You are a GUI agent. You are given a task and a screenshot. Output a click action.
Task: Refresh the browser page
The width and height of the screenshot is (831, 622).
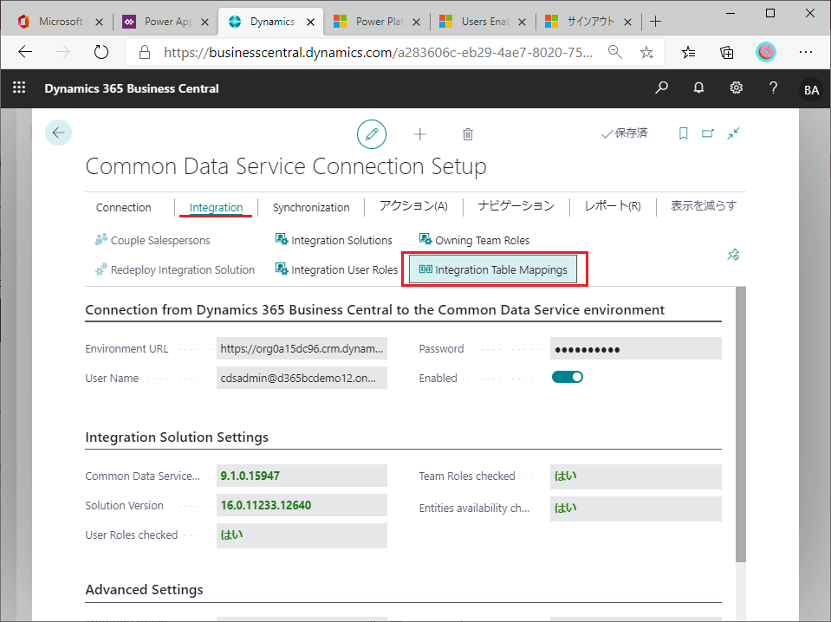coord(101,52)
